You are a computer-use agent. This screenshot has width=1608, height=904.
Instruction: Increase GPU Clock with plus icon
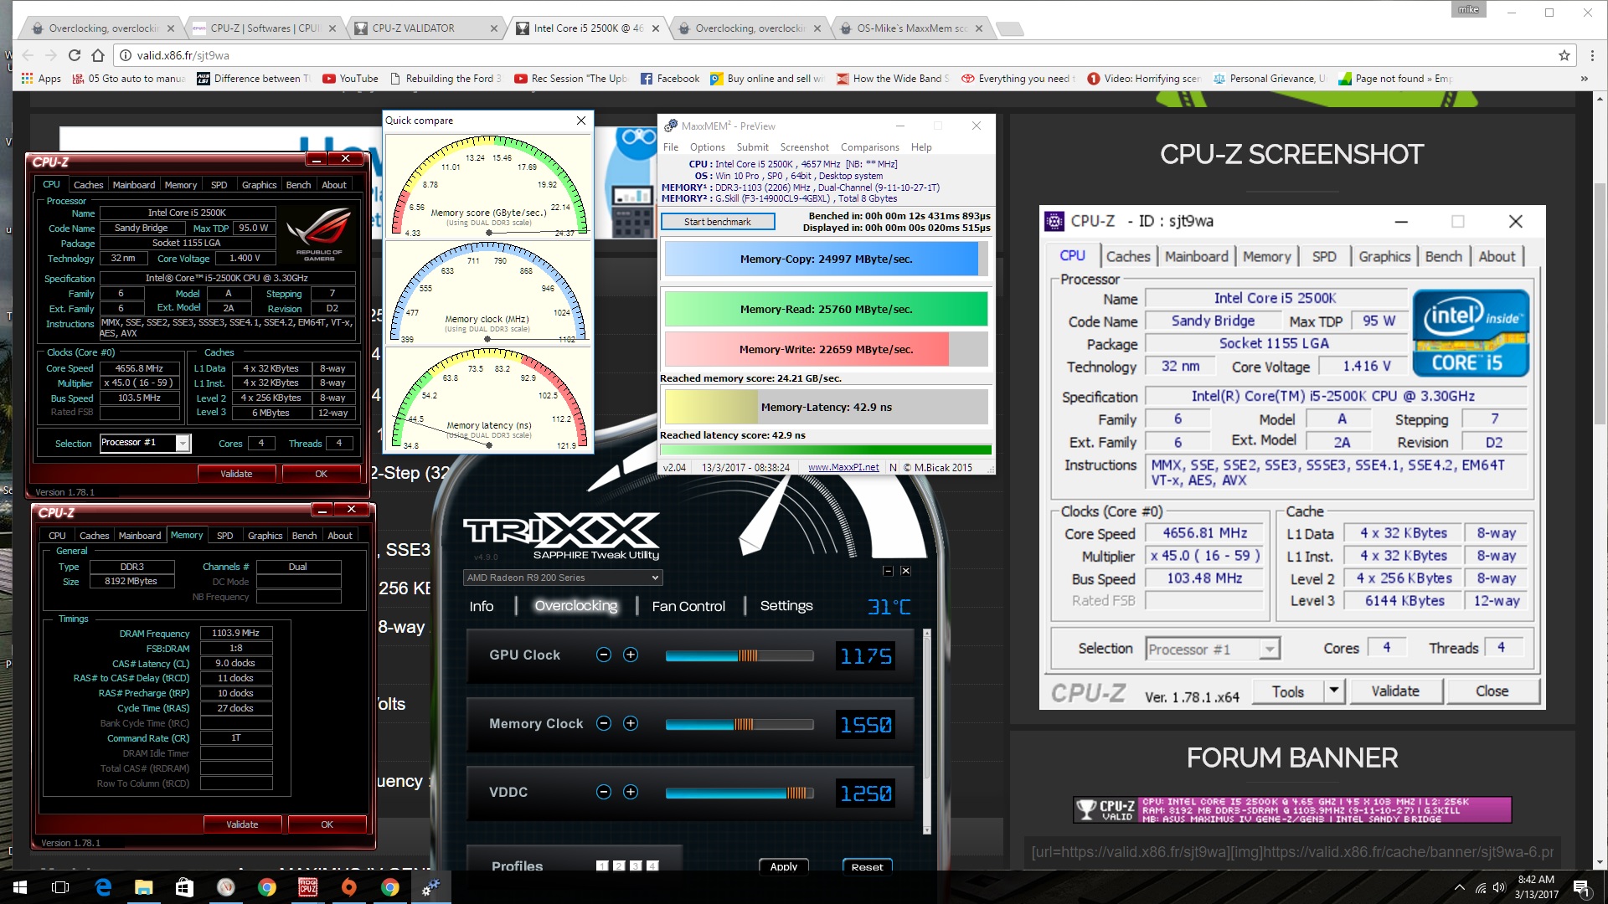pyautogui.click(x=631, y=655)
